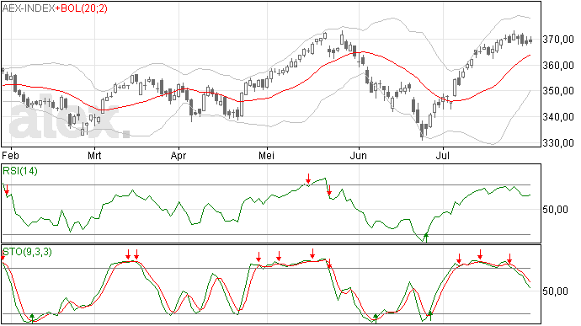Click the +BOL(20;2) Bollinger label
This screenshot has height=326, width=581.
coord(82,8)
